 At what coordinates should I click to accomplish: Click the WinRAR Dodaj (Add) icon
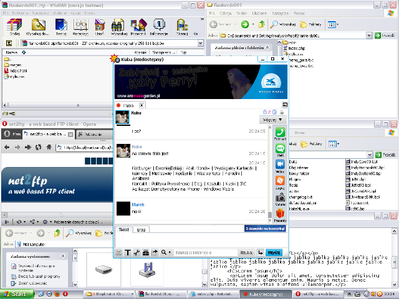pos(14,26)
